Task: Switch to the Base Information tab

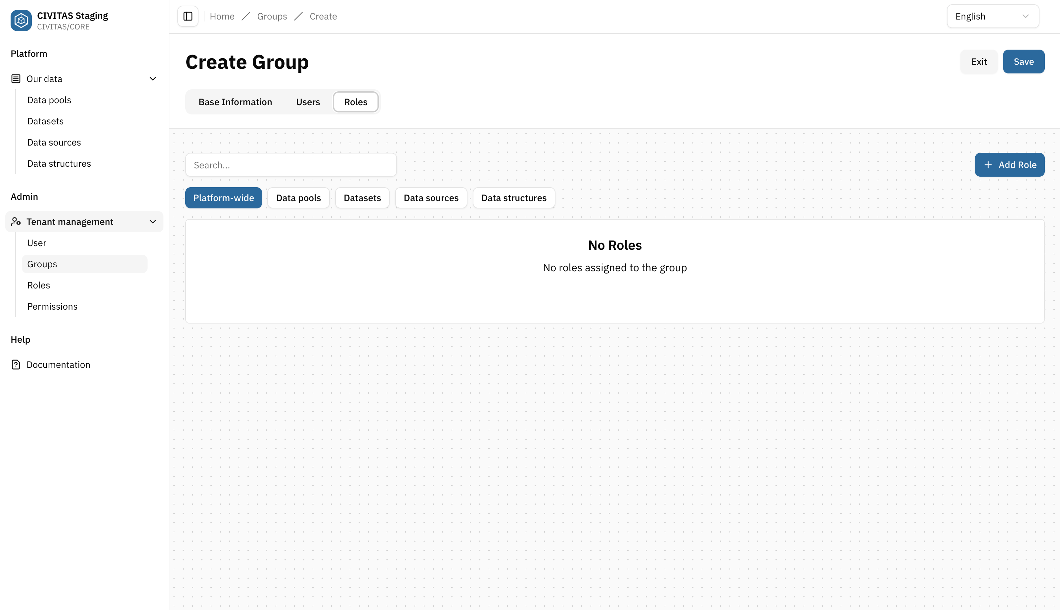Action: [x=235, y=102]
